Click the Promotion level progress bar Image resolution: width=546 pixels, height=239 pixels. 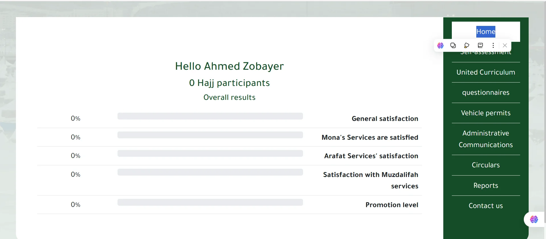210,202
